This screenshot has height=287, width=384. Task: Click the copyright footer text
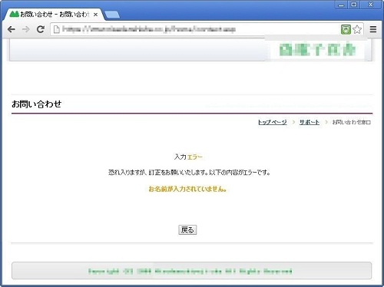tap(190, 271)
